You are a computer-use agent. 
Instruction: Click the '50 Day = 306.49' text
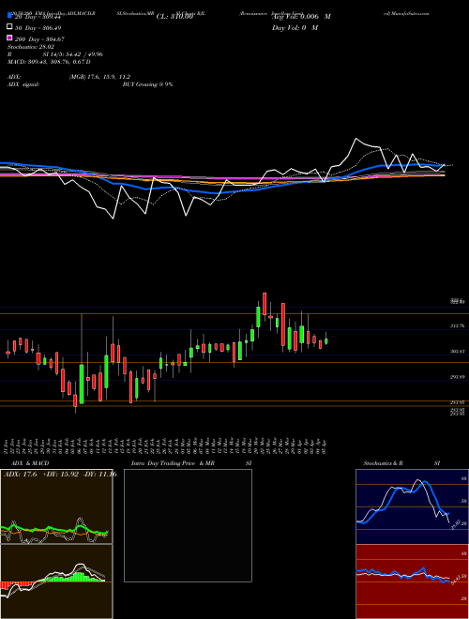point(38,28)
